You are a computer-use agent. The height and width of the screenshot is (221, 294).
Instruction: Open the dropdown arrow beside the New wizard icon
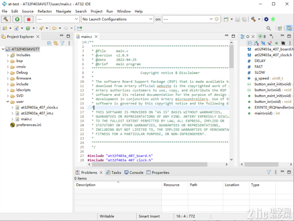[x=232, y=19]
